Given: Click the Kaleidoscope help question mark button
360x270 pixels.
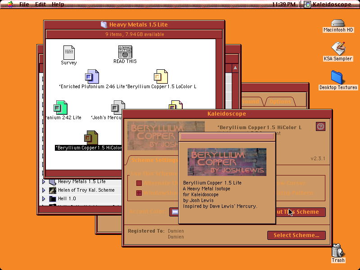Looking at the screenshot, I should tap(320, 126).
